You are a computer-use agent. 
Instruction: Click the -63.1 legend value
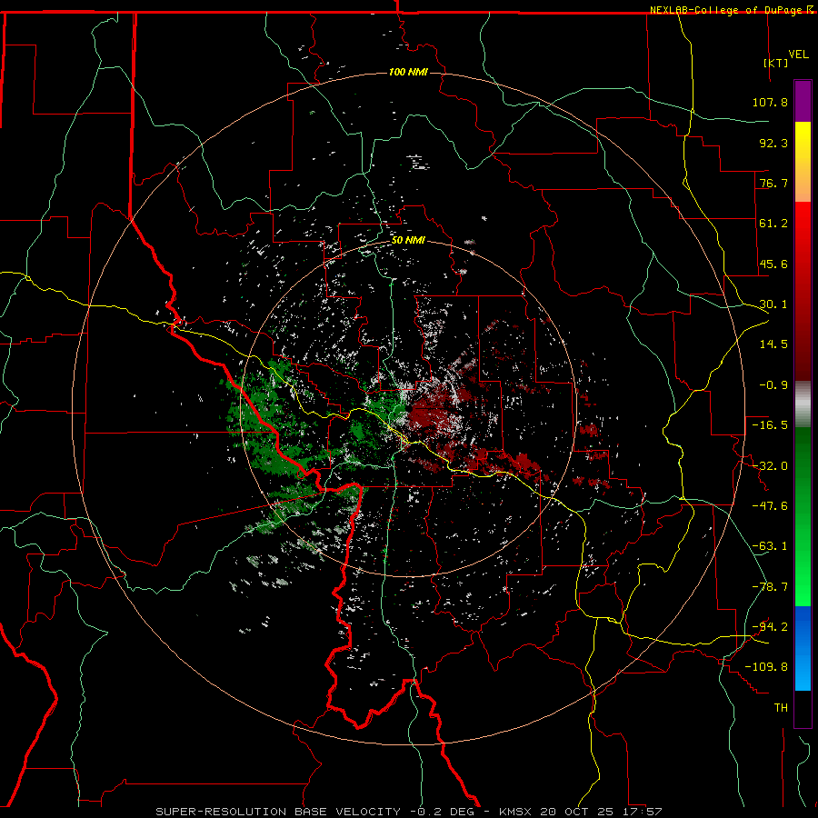coord(770,546)
